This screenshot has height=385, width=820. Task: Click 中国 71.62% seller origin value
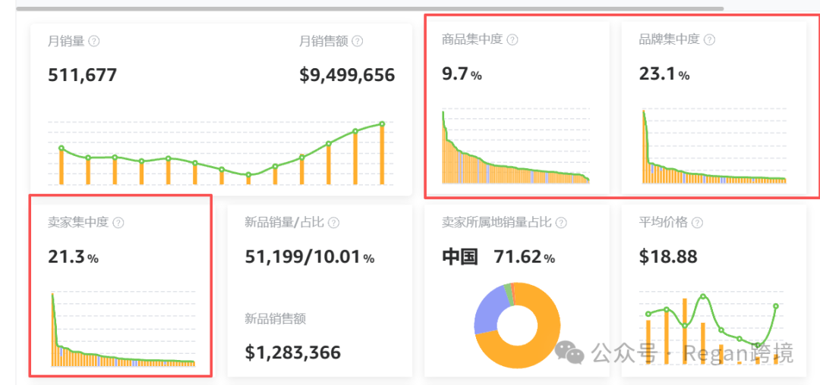point(498,257)
